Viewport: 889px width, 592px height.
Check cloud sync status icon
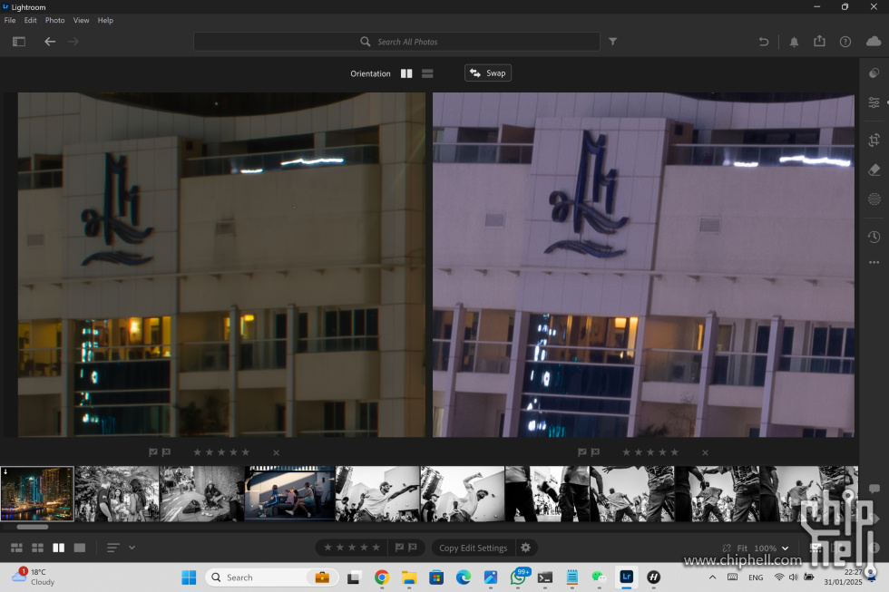874,42
